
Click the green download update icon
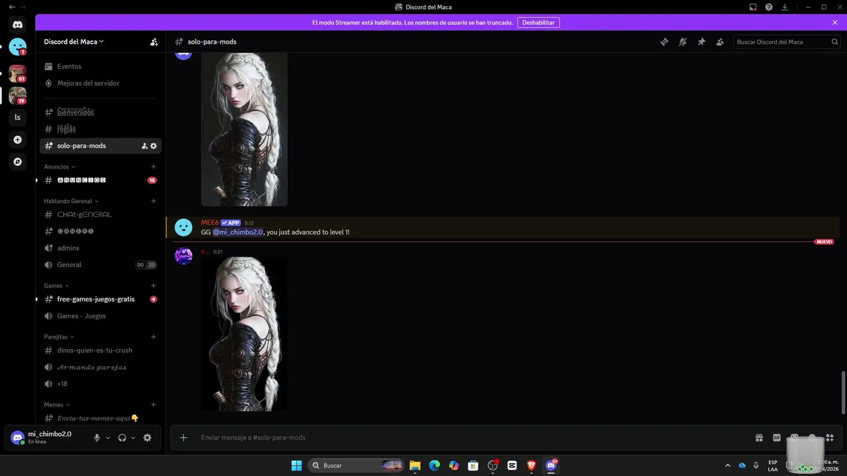point(785,7)
